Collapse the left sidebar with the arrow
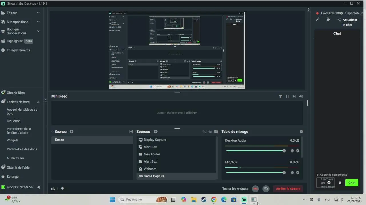366x205 pixels. [x=45, y=101]
